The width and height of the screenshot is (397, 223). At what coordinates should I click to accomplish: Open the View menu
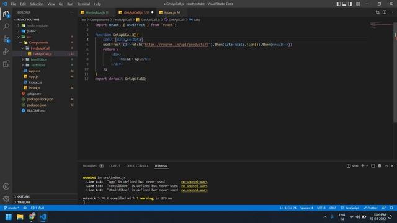[51, 4]
